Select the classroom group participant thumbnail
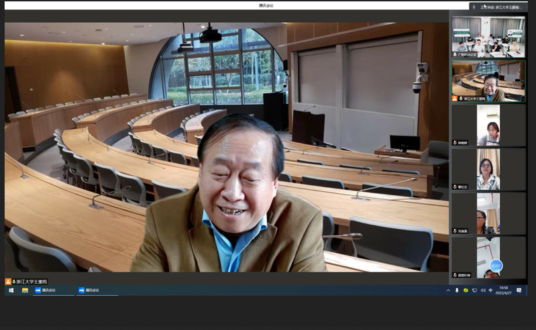The height and width of the screenshot is (330, 536). [x=488, y=36]
